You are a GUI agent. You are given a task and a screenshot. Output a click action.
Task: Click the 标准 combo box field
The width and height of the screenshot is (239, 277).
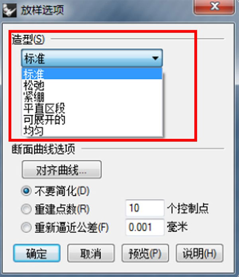coord(92,58)
